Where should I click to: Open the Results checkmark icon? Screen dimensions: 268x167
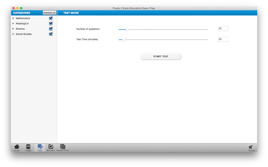pyautogui.click(x=51, y=148)
